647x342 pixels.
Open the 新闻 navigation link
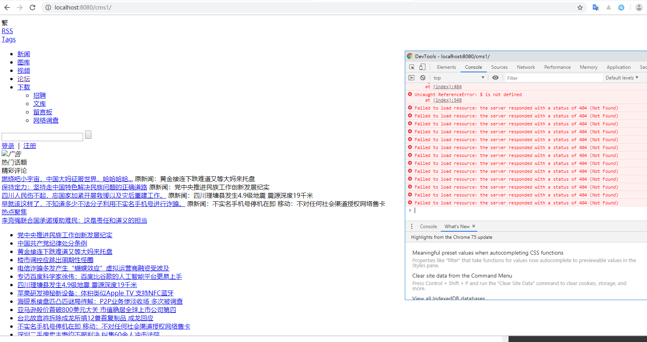pos(24,54)
